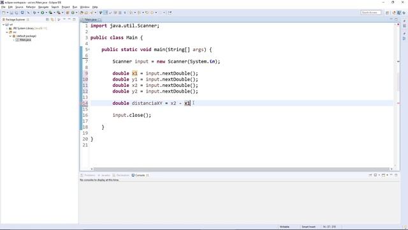Click Collapse All in Package Explorer

pyautogui.click(x=47, y=19)
